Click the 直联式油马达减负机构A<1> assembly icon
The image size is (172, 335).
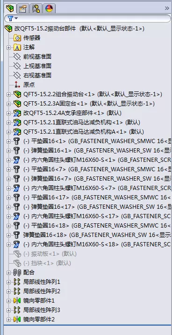[17, 132]
